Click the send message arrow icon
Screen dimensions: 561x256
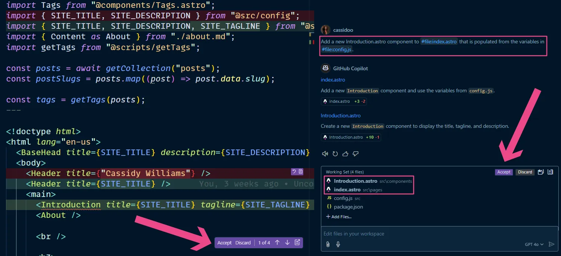pos(551,244)
